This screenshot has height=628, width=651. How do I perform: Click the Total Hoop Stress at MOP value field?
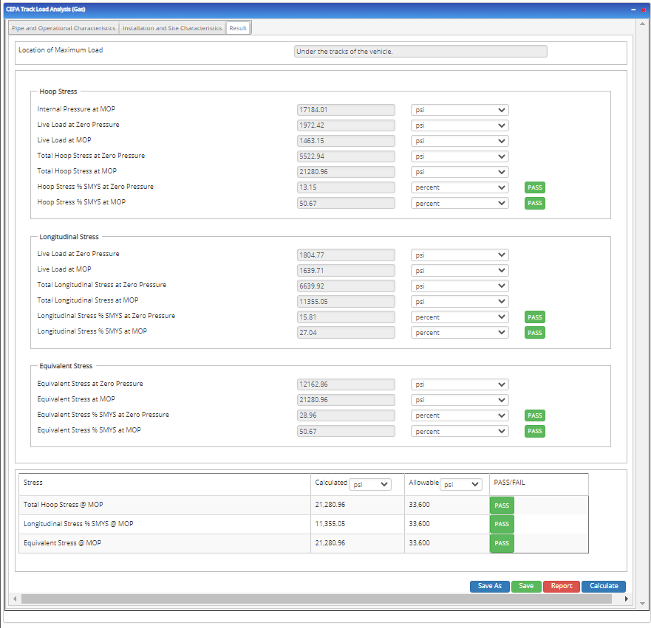point(346,171)
